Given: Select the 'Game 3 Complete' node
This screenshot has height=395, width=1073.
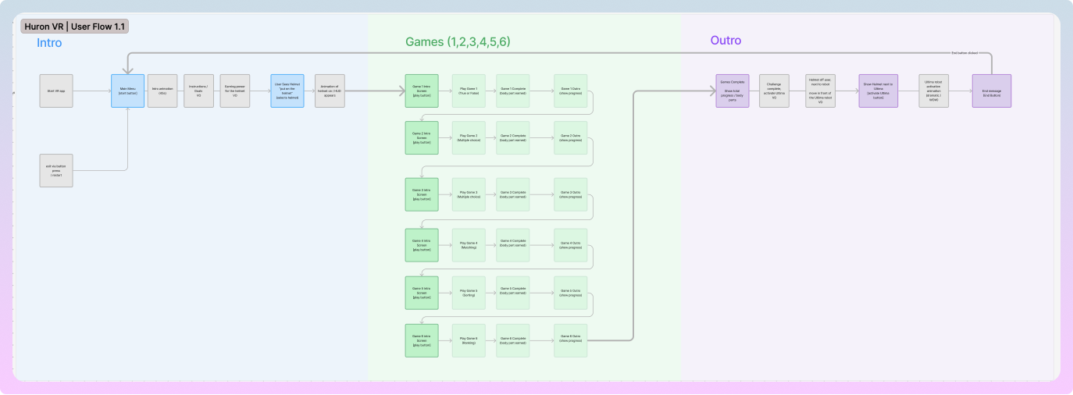Looking at the screenshot, I should [x=513, y=194].
